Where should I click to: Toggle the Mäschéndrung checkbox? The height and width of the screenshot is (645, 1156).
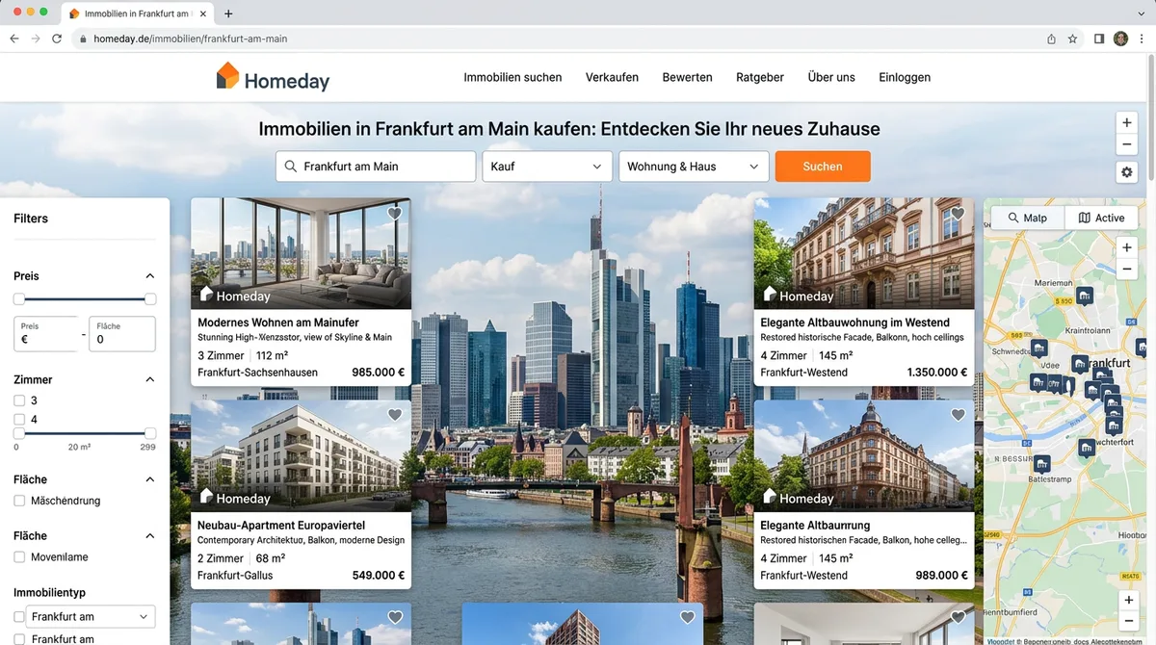coord(19,501)
